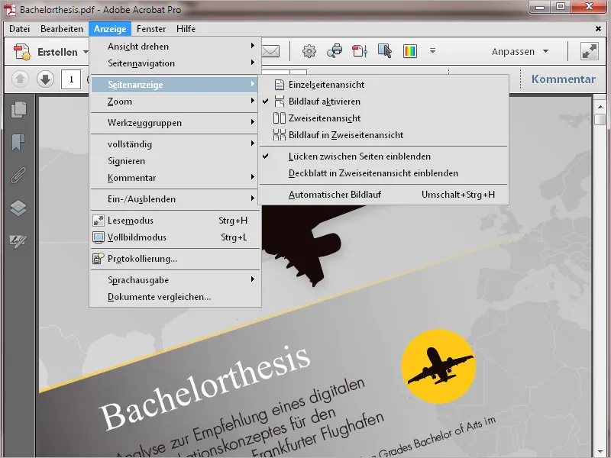Click vertical scrollbar down arrow
The width and height of the screenshot is (611, 458).
point(600,452)
